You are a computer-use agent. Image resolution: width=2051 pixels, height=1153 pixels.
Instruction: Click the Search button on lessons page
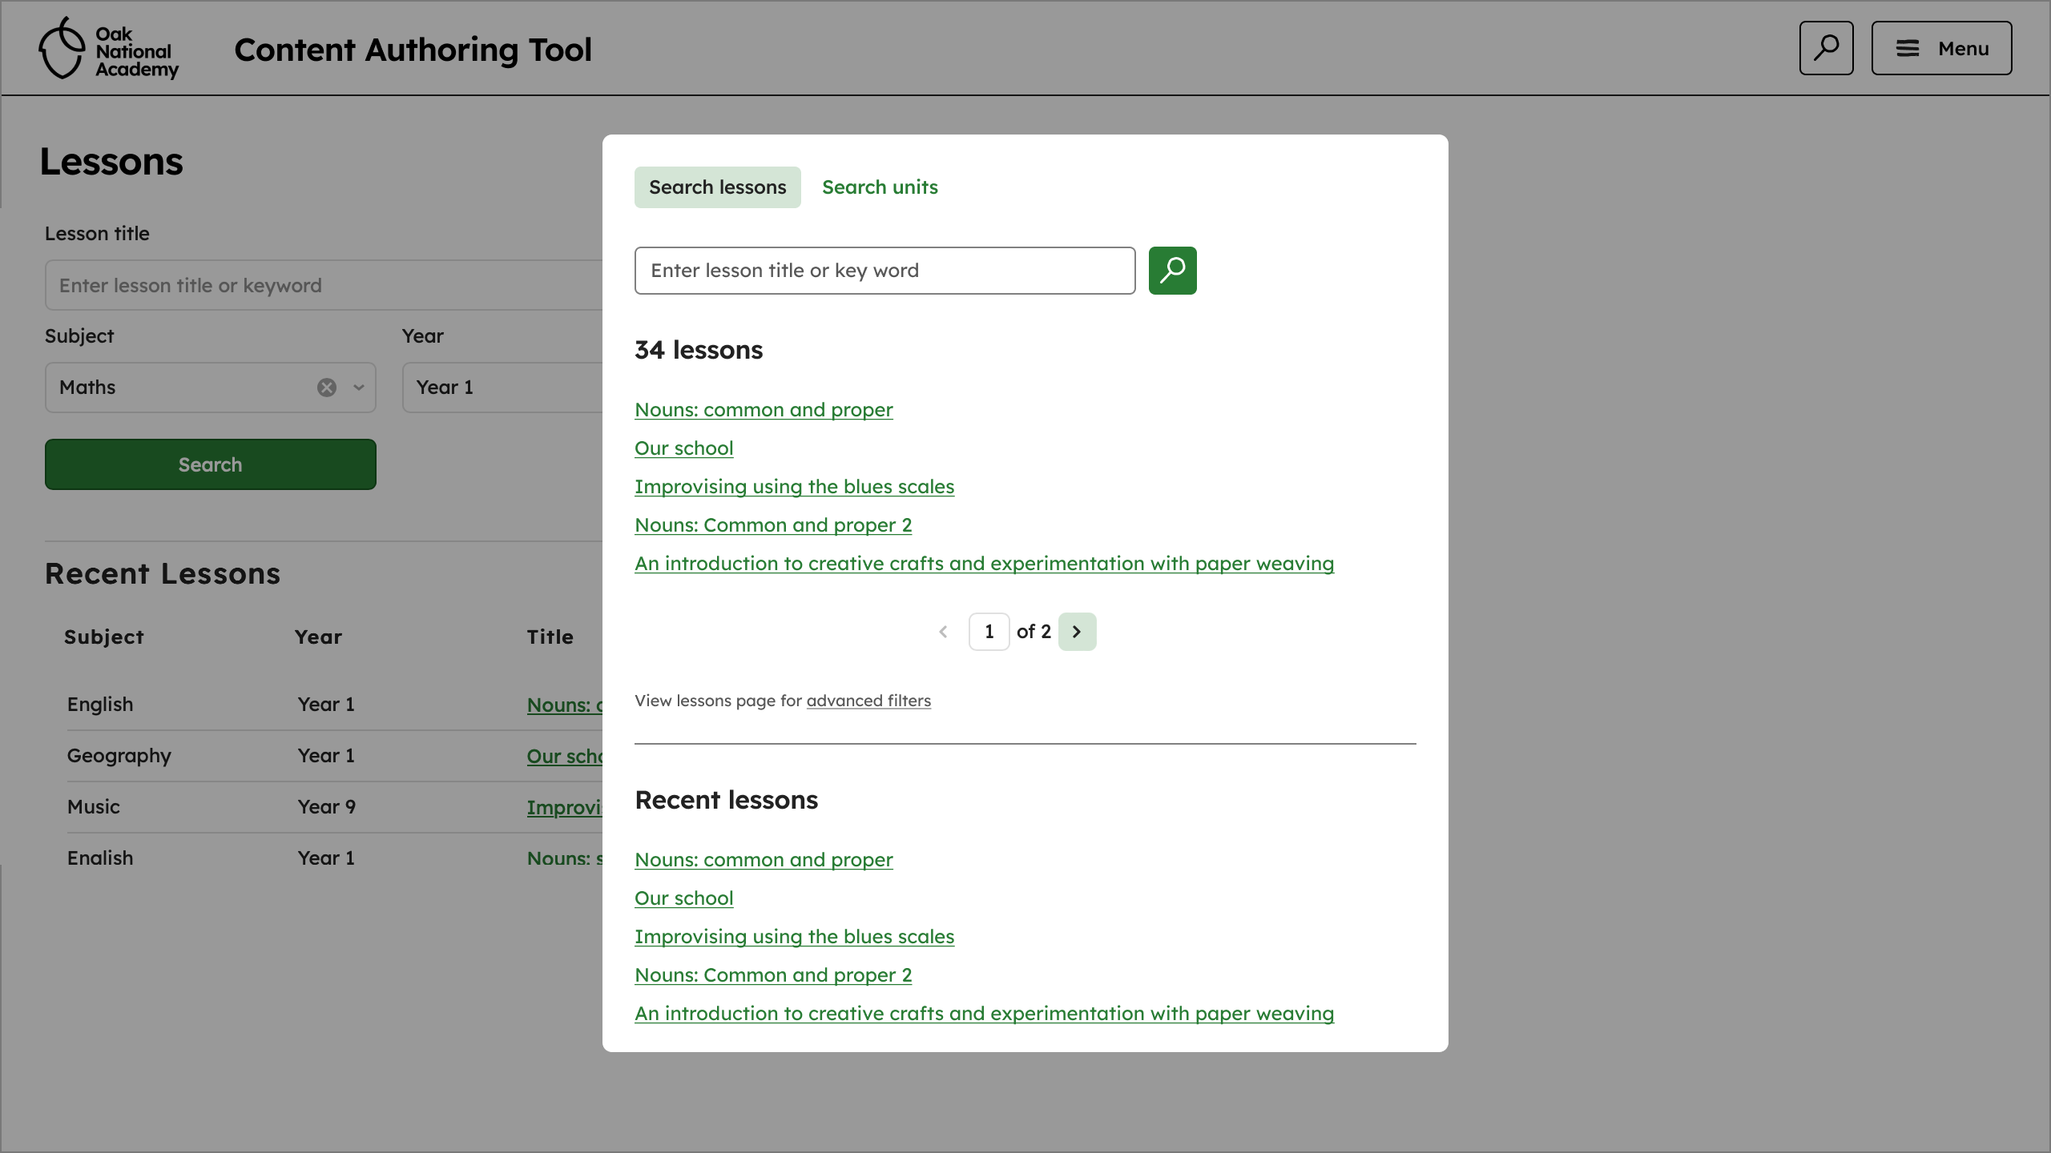(210, 464)
